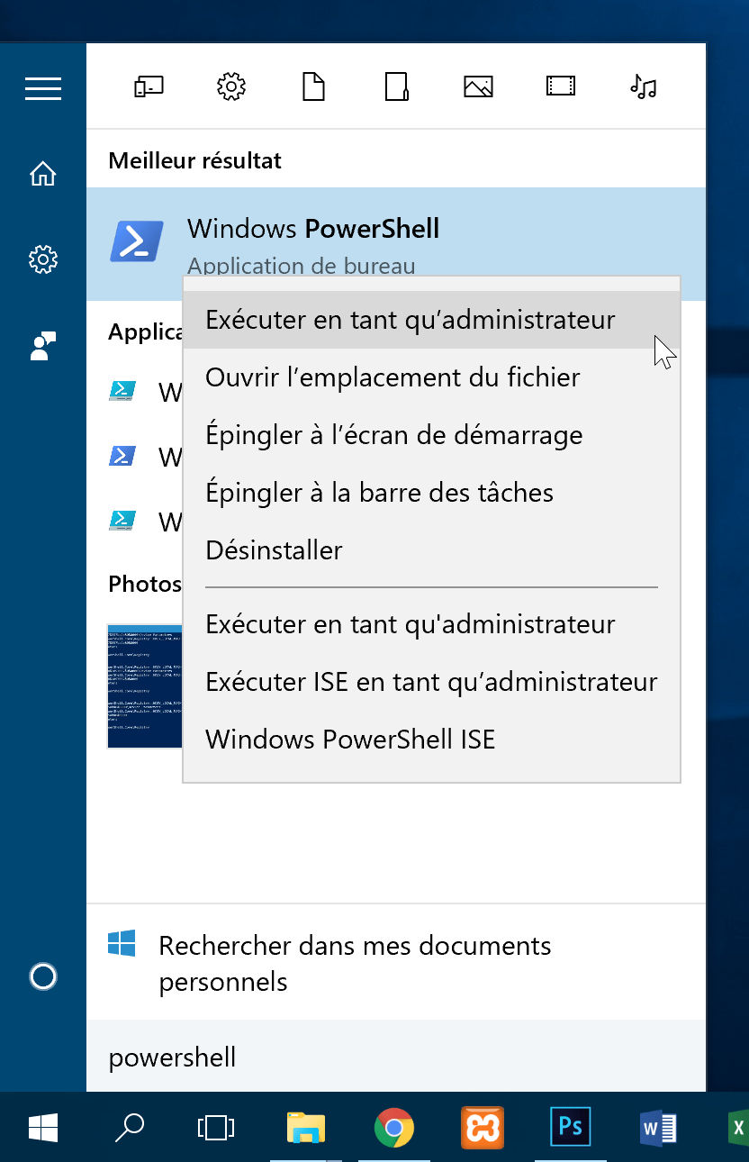Select the first PowerShell app icon in the Applications list

pyautogui.click(x=122, y=391)
